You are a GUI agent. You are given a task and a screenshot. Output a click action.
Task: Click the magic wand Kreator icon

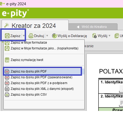(x=7, y=25)
